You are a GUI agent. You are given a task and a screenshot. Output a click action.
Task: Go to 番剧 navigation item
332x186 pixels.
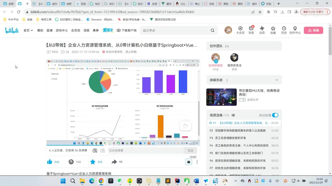pos(40,30)
